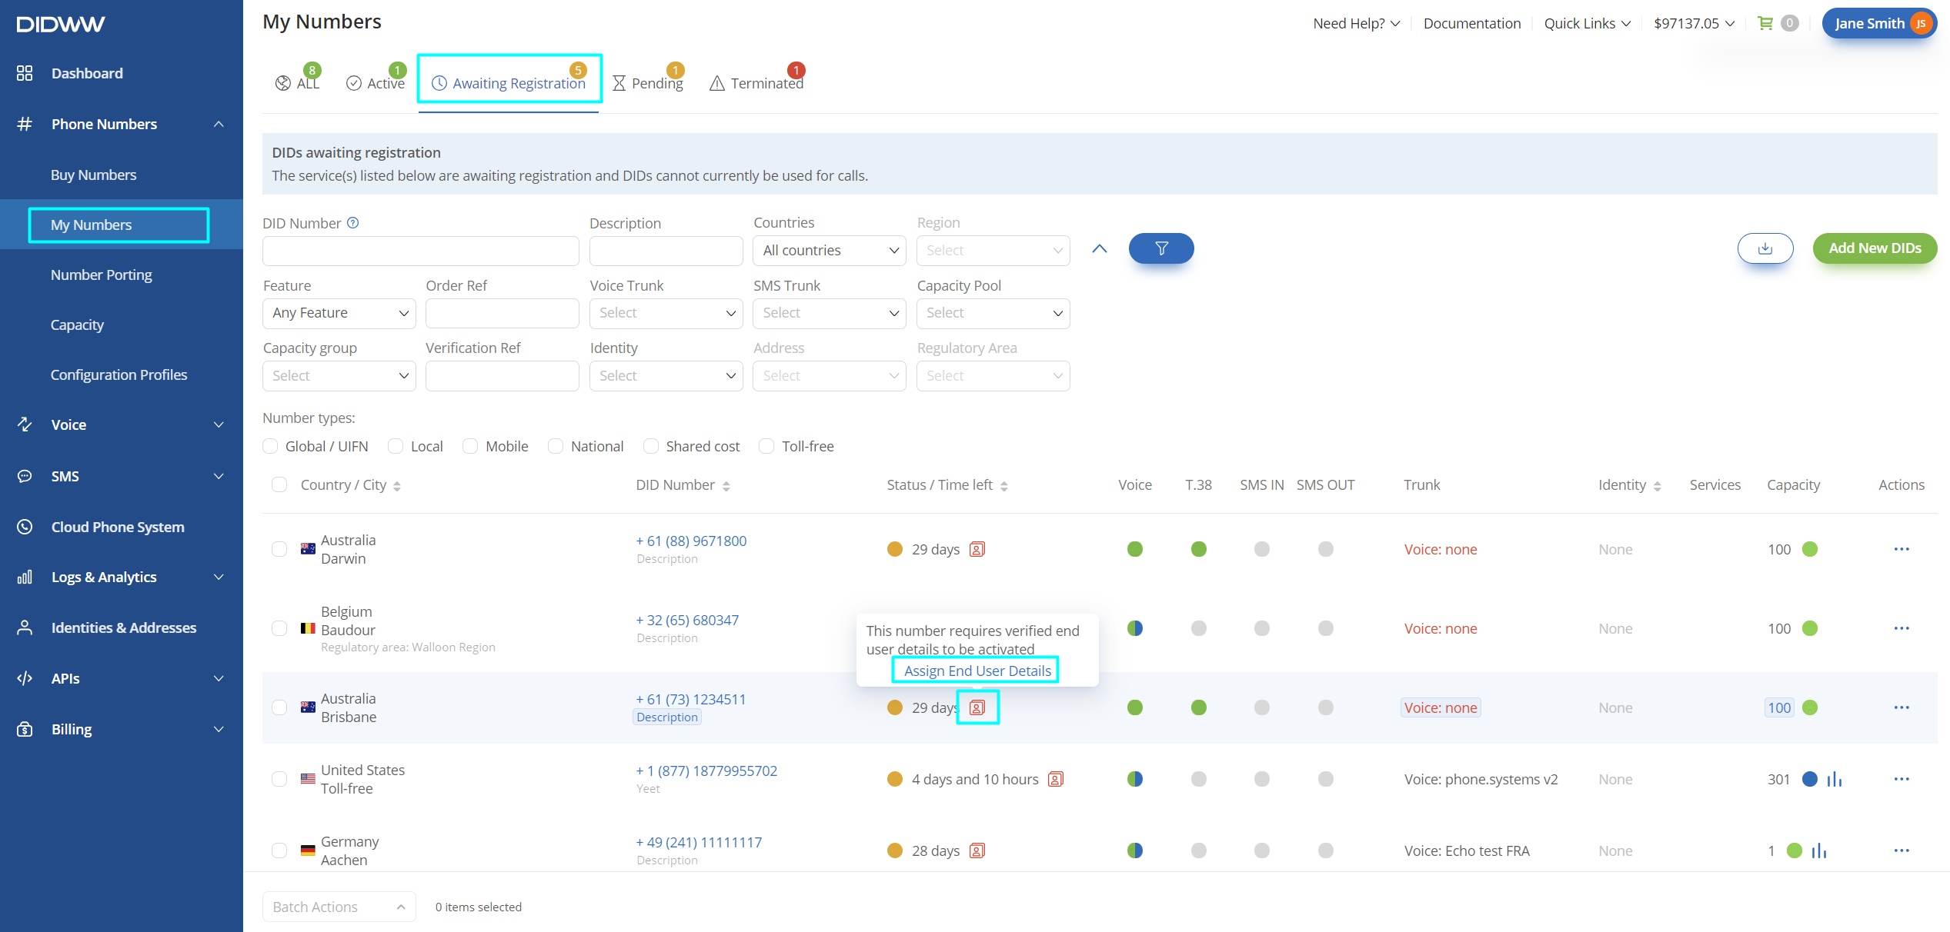Click the APIs code icon
1950x932 pixels.
[25, 678]
